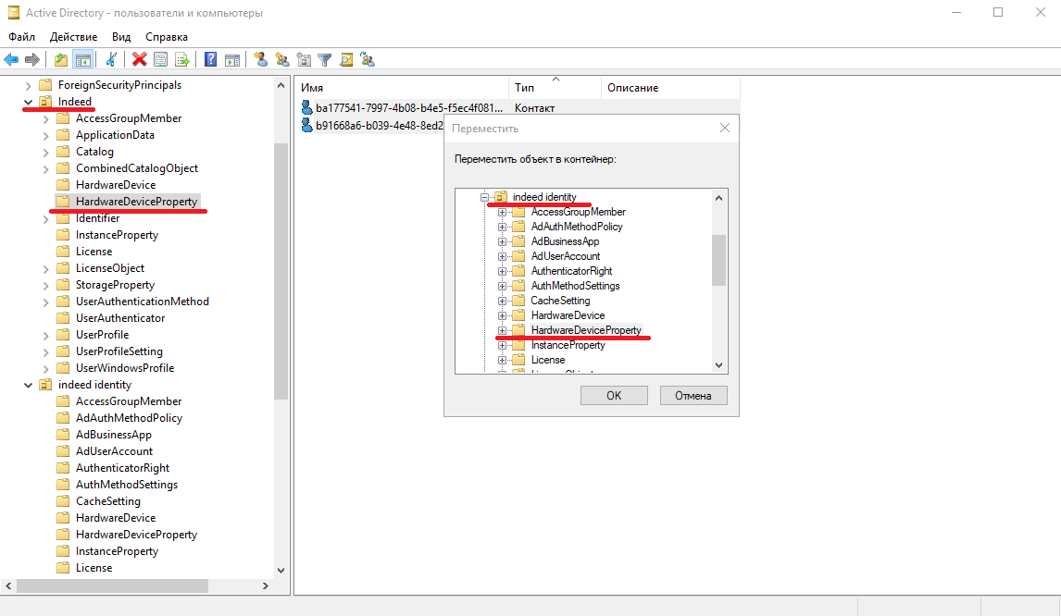
Task: Click the red X Delete icon
Action: (140, 60)
